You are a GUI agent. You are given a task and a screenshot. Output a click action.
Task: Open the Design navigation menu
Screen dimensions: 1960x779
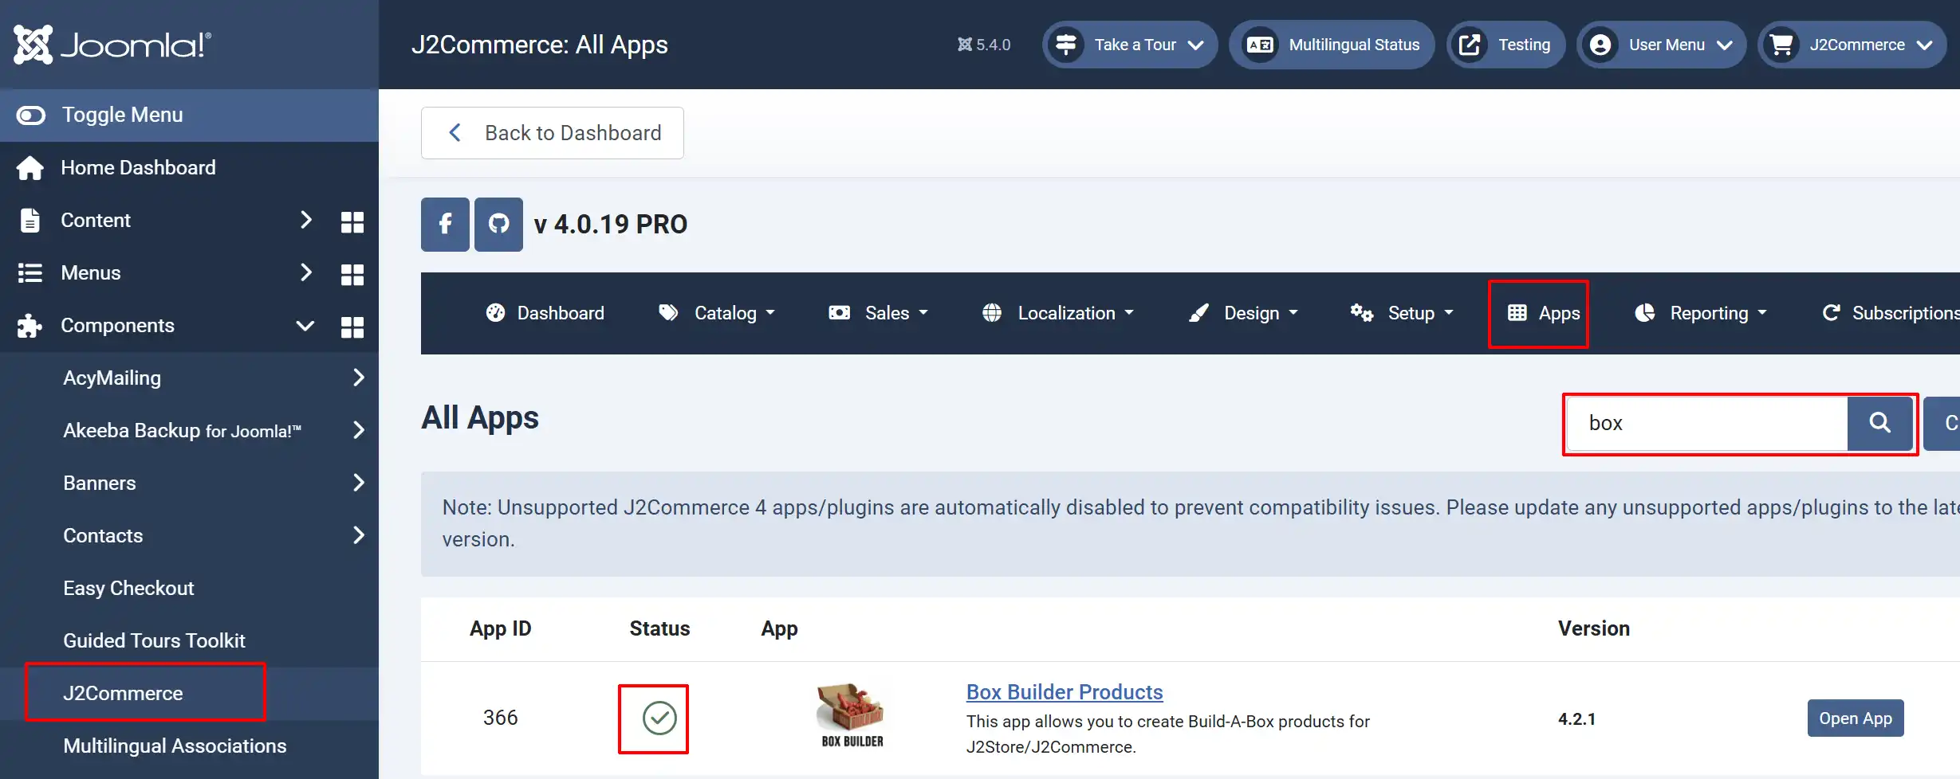tap(1243, 313)
